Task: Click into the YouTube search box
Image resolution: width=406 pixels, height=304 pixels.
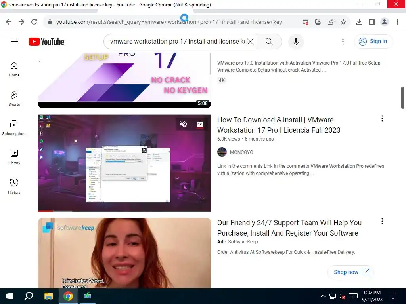Action: [x=177, y=41]
